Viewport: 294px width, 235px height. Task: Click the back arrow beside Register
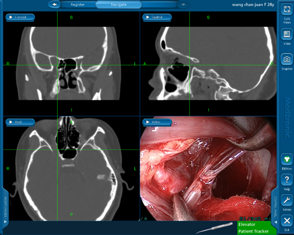click(x=55, y=4)
